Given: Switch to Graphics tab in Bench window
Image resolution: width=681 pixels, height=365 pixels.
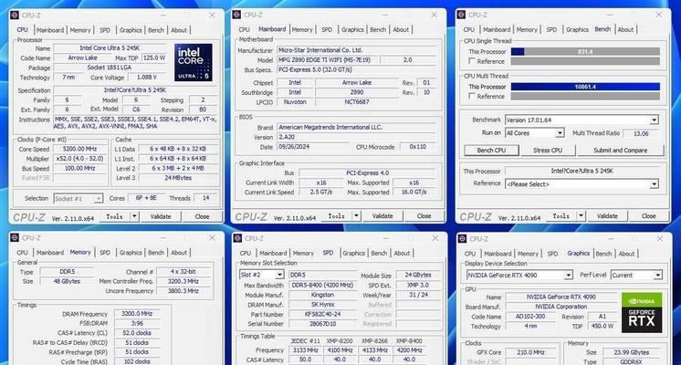Looking at the screenshot, I should (x=577, y=29).
